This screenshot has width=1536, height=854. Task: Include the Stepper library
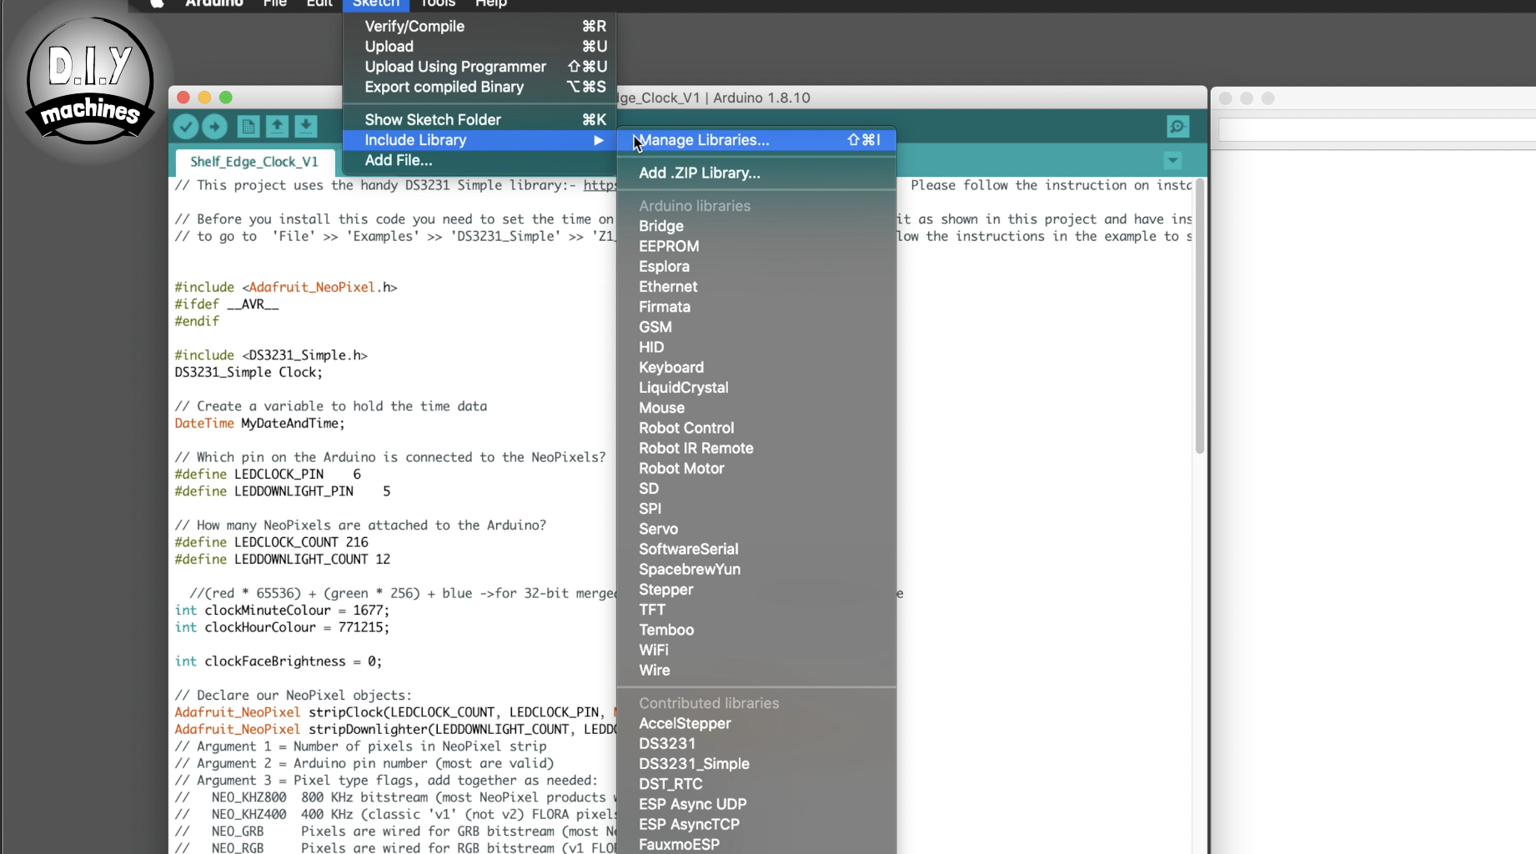[756, 590]
